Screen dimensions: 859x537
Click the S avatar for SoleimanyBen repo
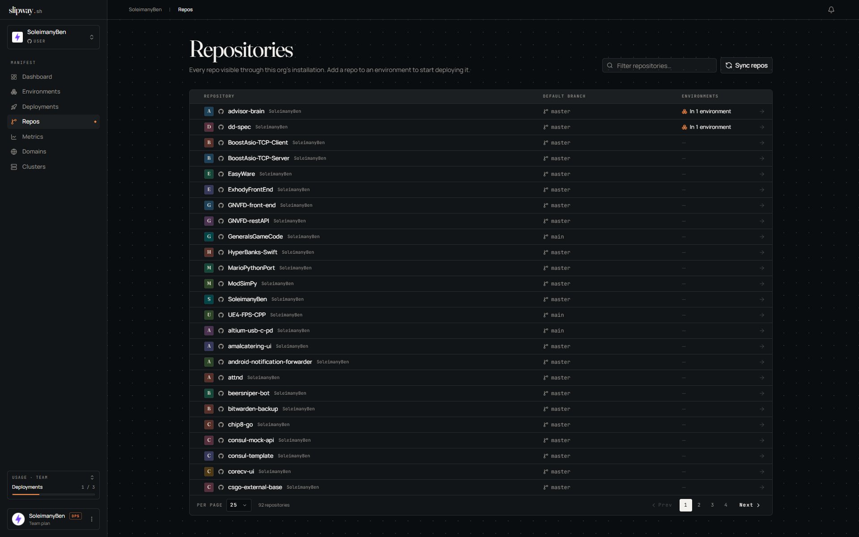208,299
